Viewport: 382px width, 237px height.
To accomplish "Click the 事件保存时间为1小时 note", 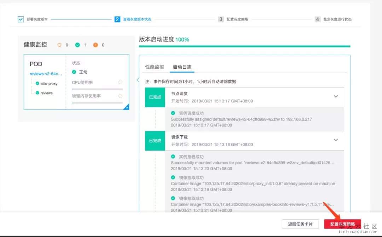I will [x=191, y=81].
